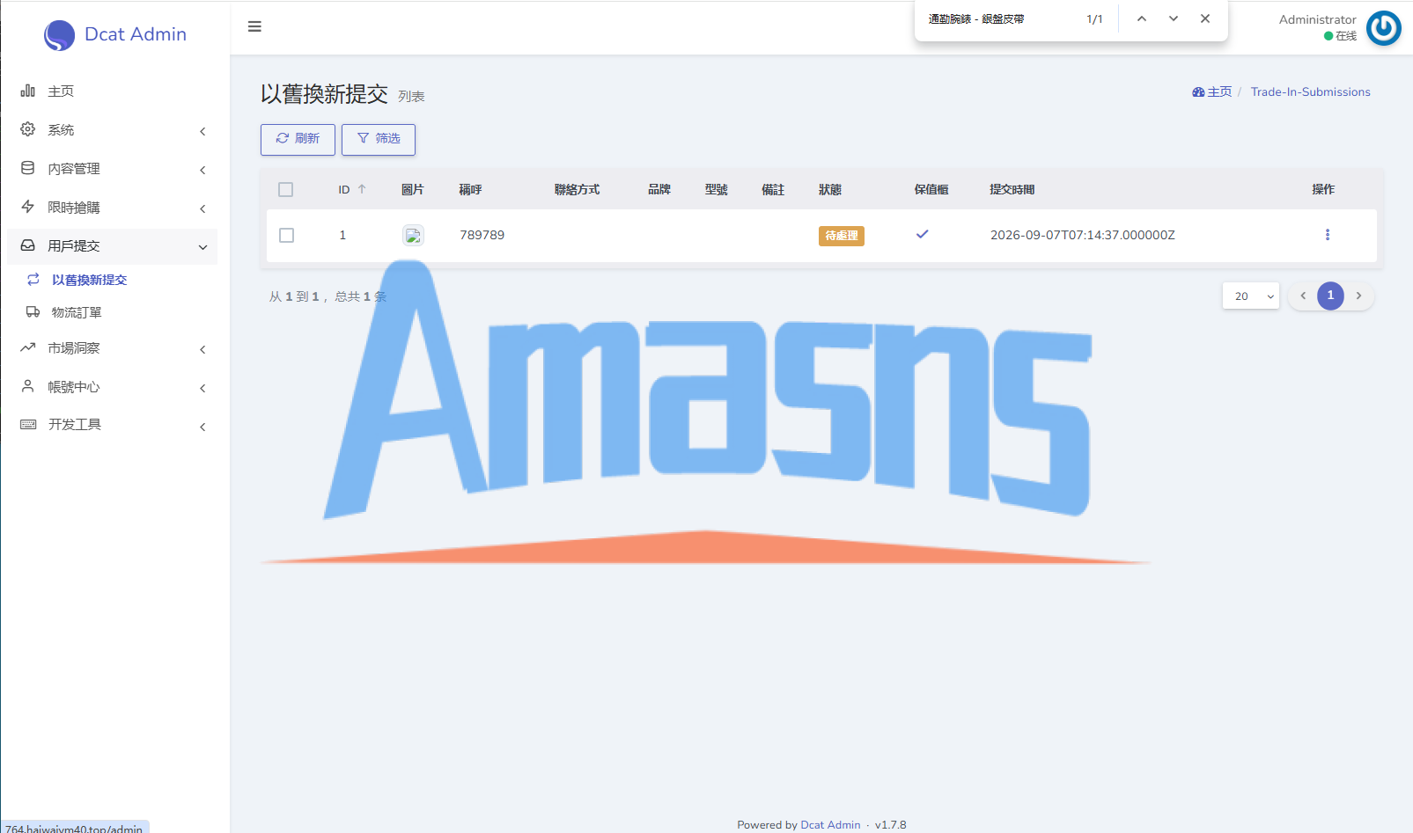Click the 系统 gear icon

[28, 129]
